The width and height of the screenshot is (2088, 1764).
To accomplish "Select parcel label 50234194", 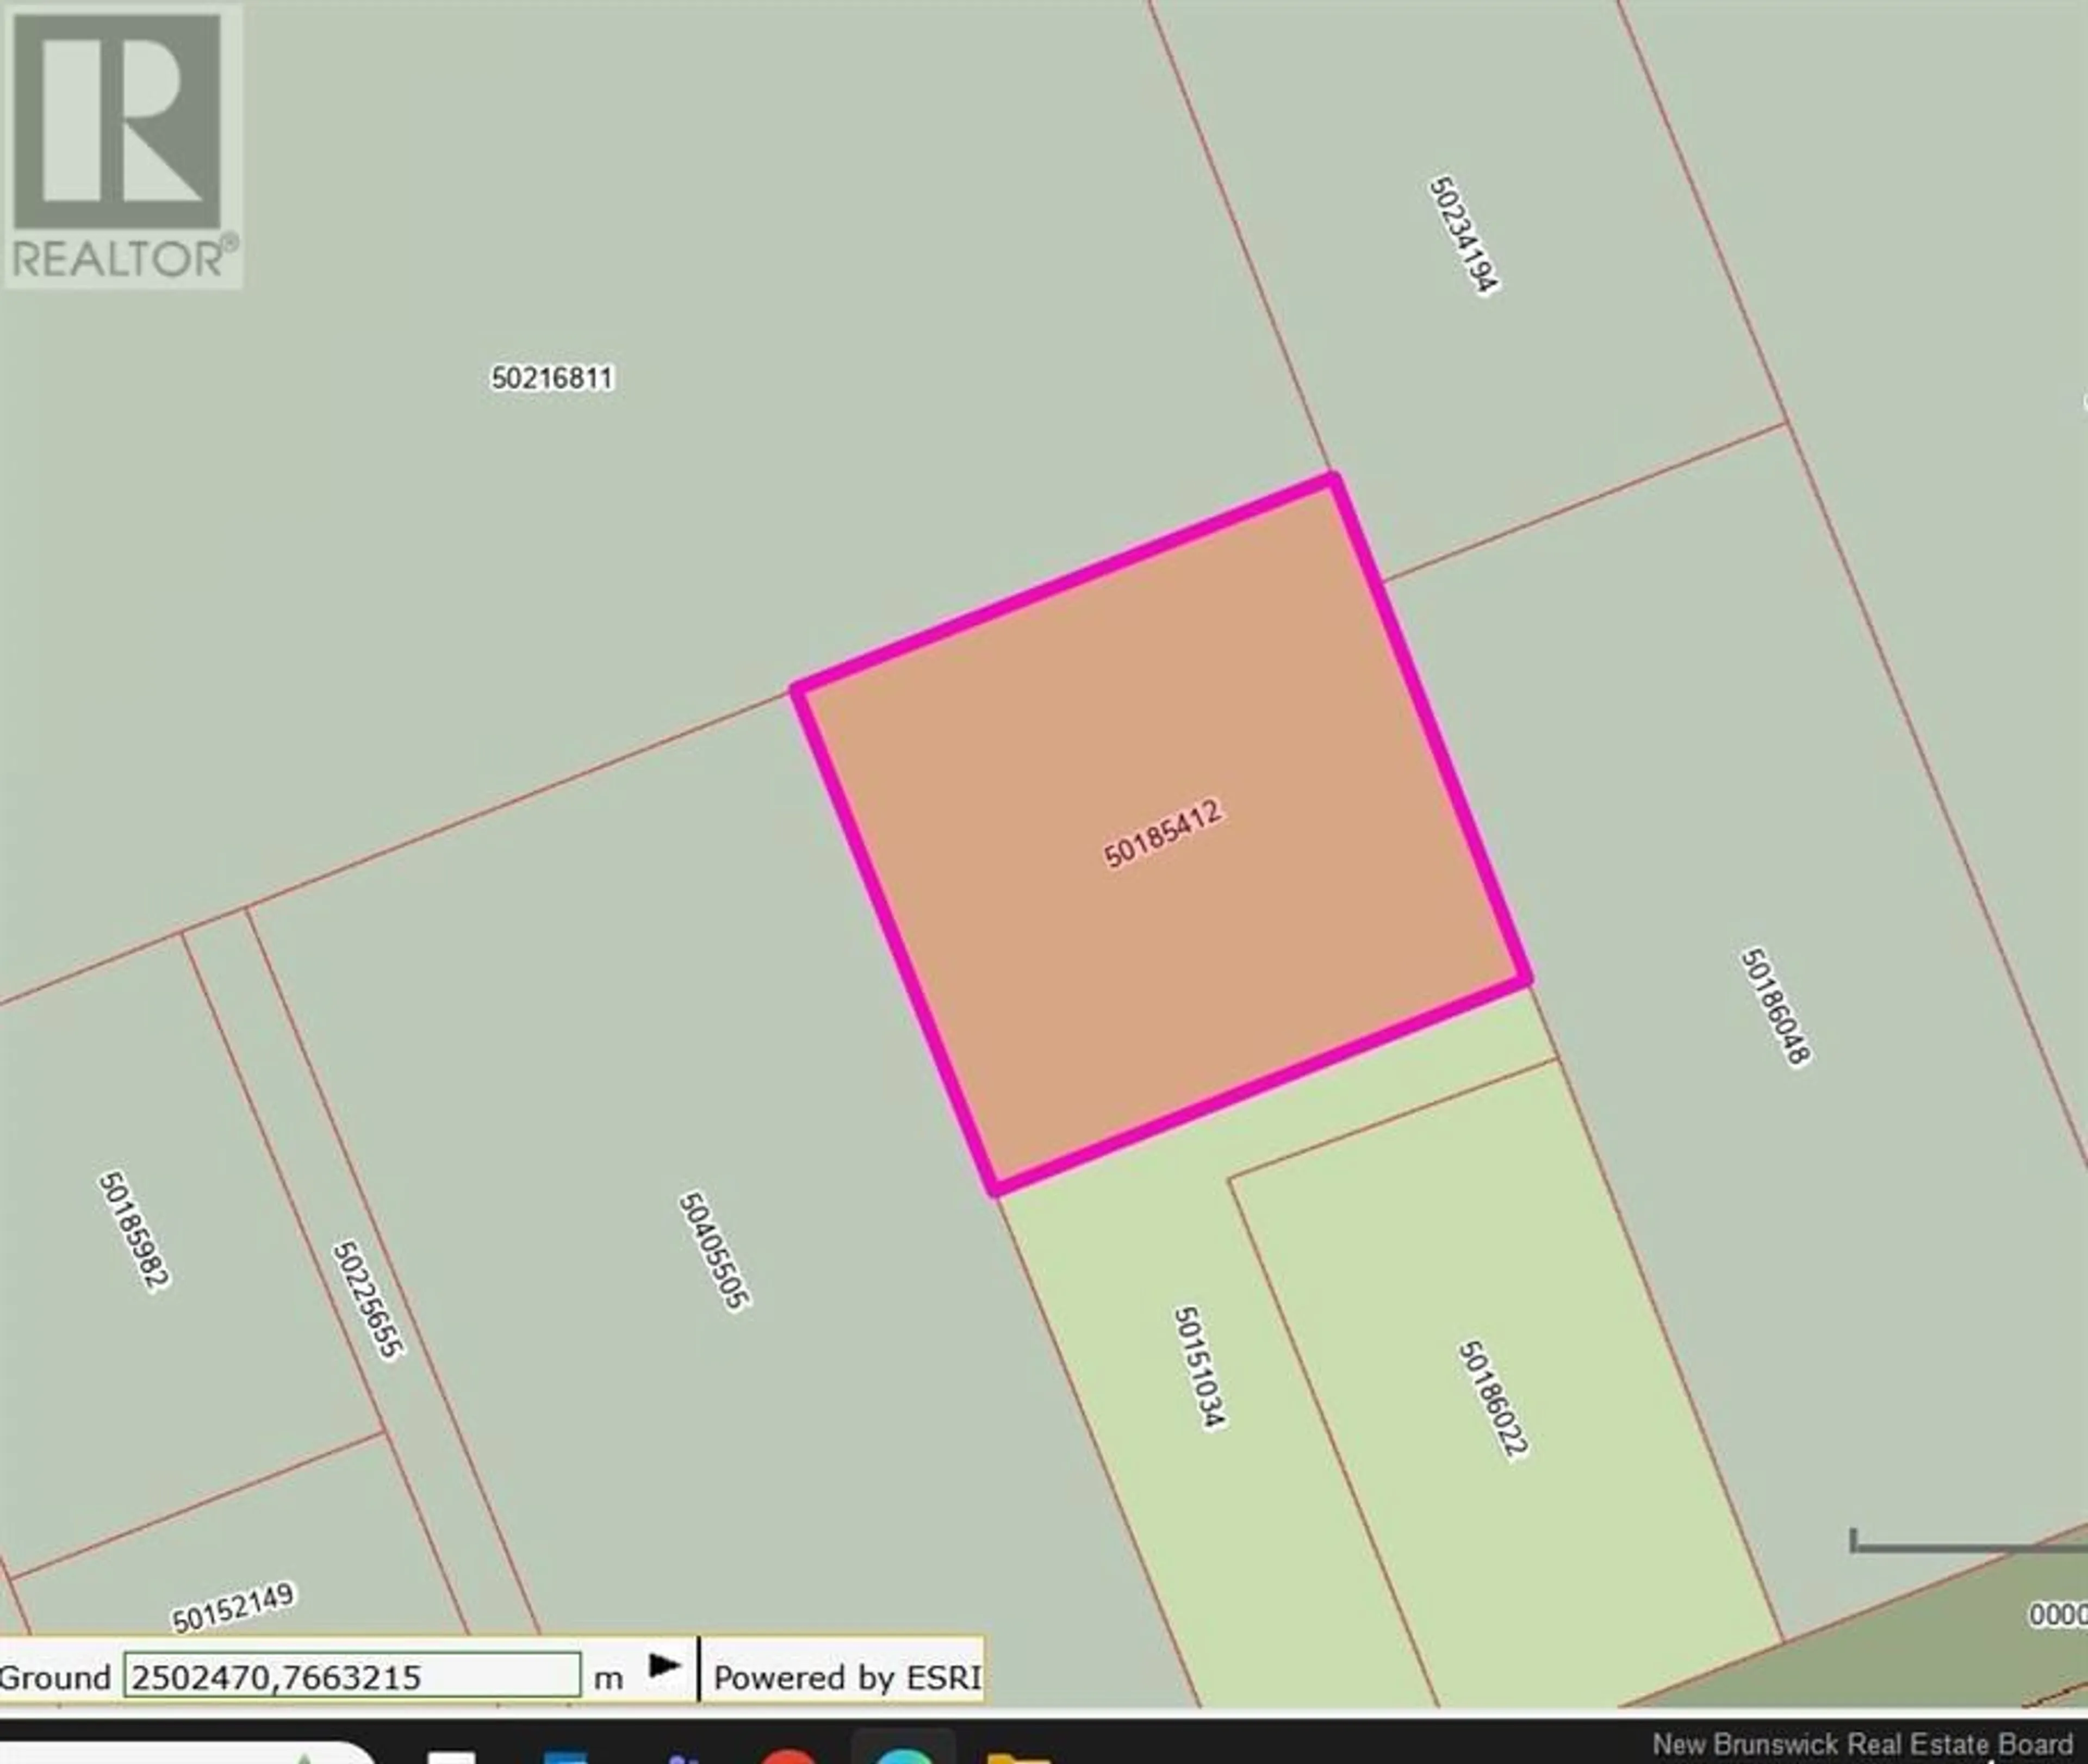I will 1465,235.
